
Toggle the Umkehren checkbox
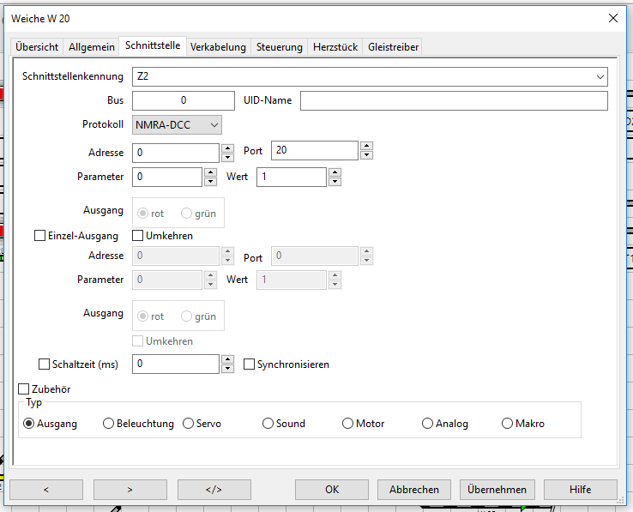(137, 236)
